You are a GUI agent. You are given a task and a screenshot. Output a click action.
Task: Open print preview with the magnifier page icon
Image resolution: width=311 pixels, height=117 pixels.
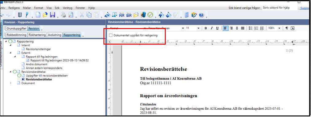[x=71, y=15]
